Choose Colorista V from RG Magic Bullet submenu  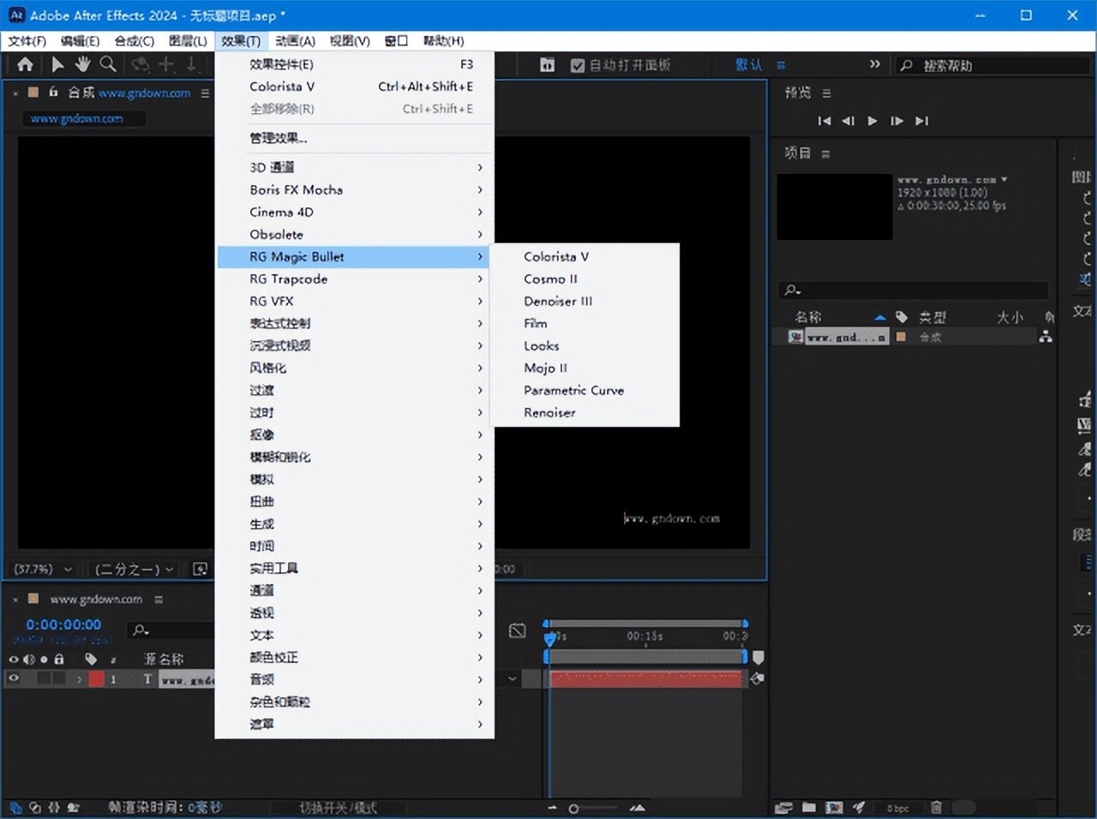click(556, 256)
